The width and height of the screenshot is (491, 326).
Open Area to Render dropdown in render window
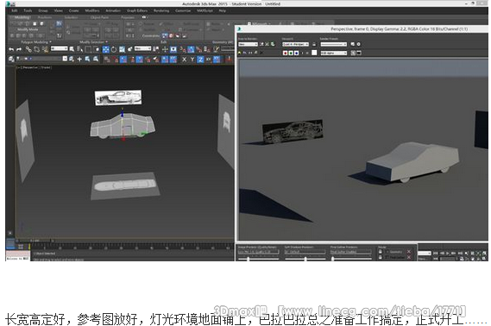point(248,44)
